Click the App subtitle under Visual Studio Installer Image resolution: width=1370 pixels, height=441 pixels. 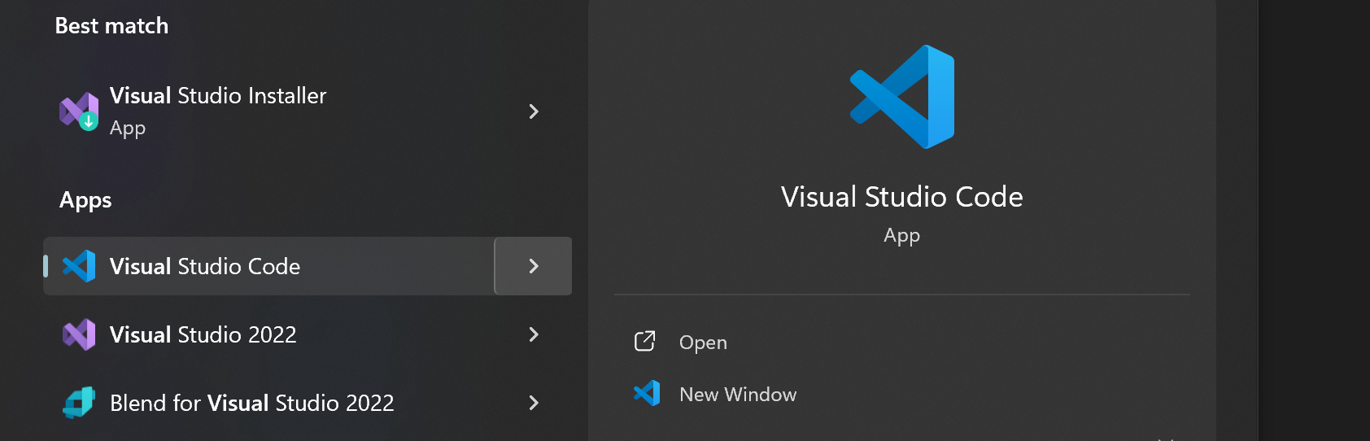128,129
